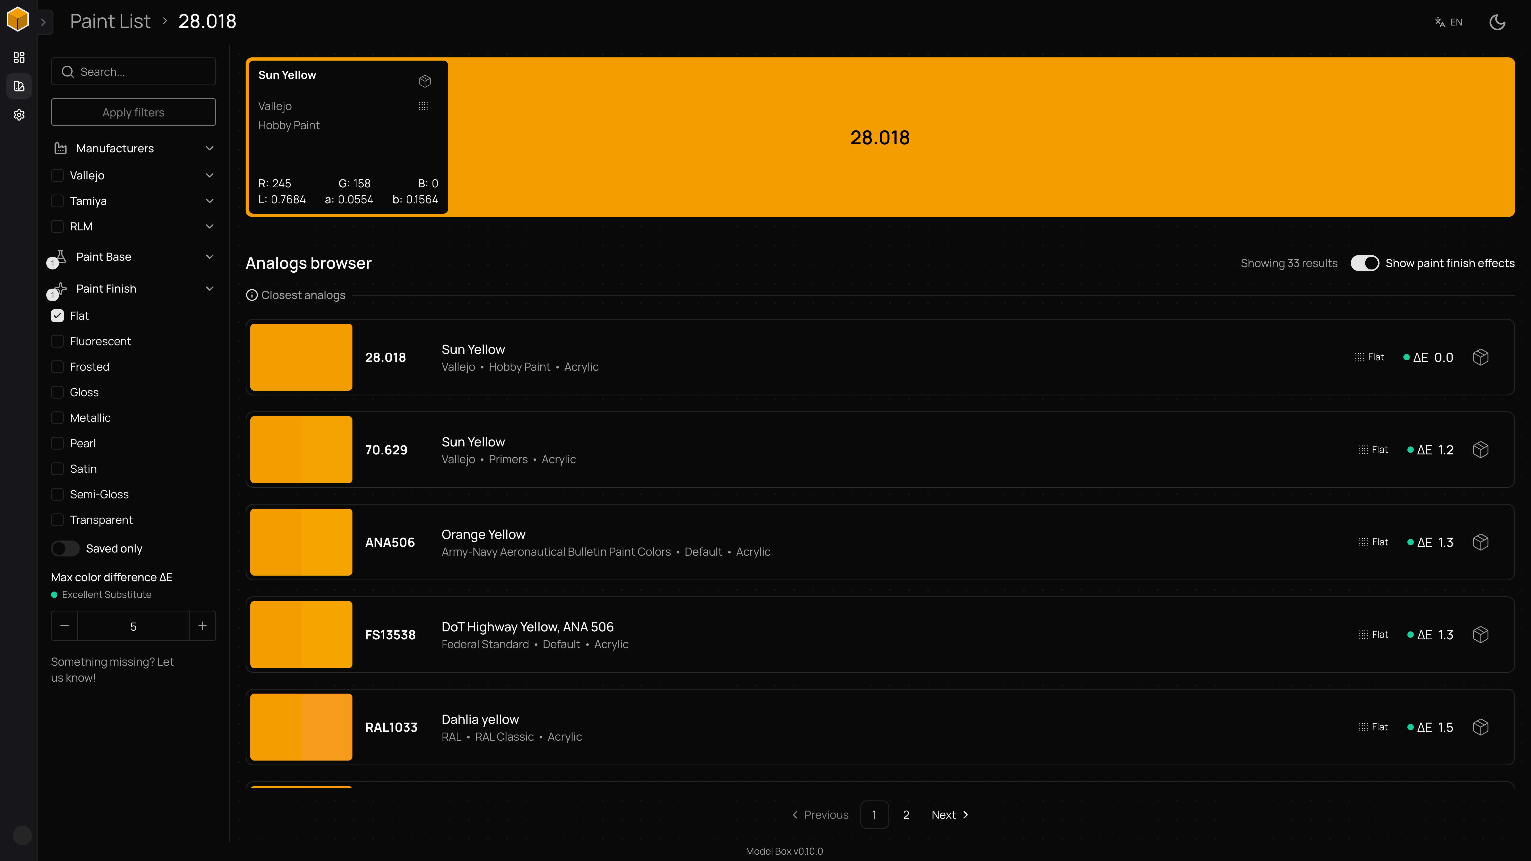Go to results page 2
Image resolution: width=1531 pixels, height=861 pixels.
[906, 815]
